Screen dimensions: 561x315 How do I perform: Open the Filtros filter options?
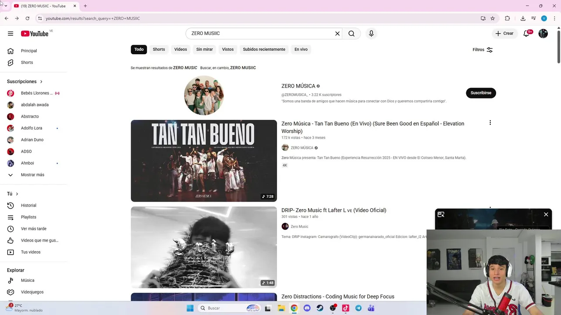click(483, 49)
